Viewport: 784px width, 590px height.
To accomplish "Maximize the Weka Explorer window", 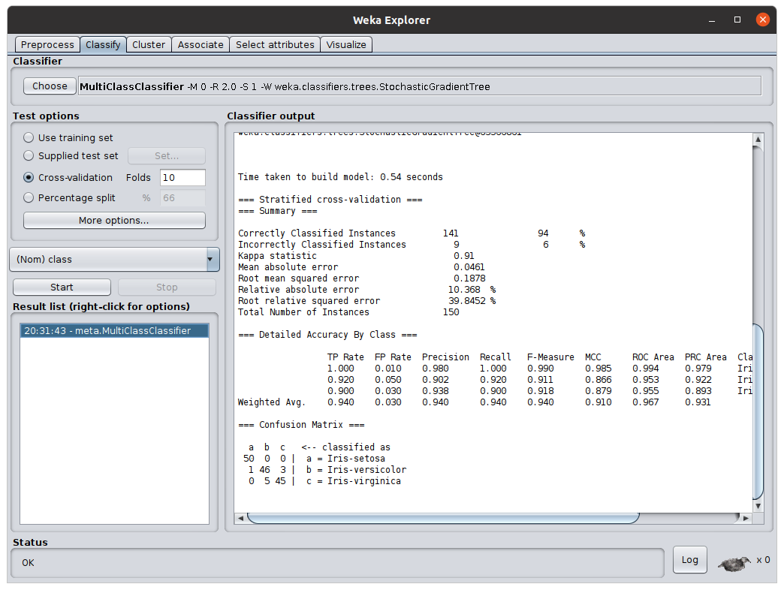I will pos(737,20).
